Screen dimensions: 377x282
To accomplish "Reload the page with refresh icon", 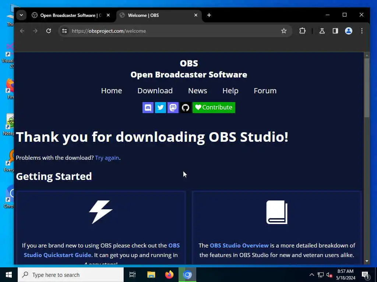I will click(49, 31).
